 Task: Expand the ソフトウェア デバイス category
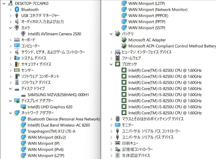pos(11,82)
